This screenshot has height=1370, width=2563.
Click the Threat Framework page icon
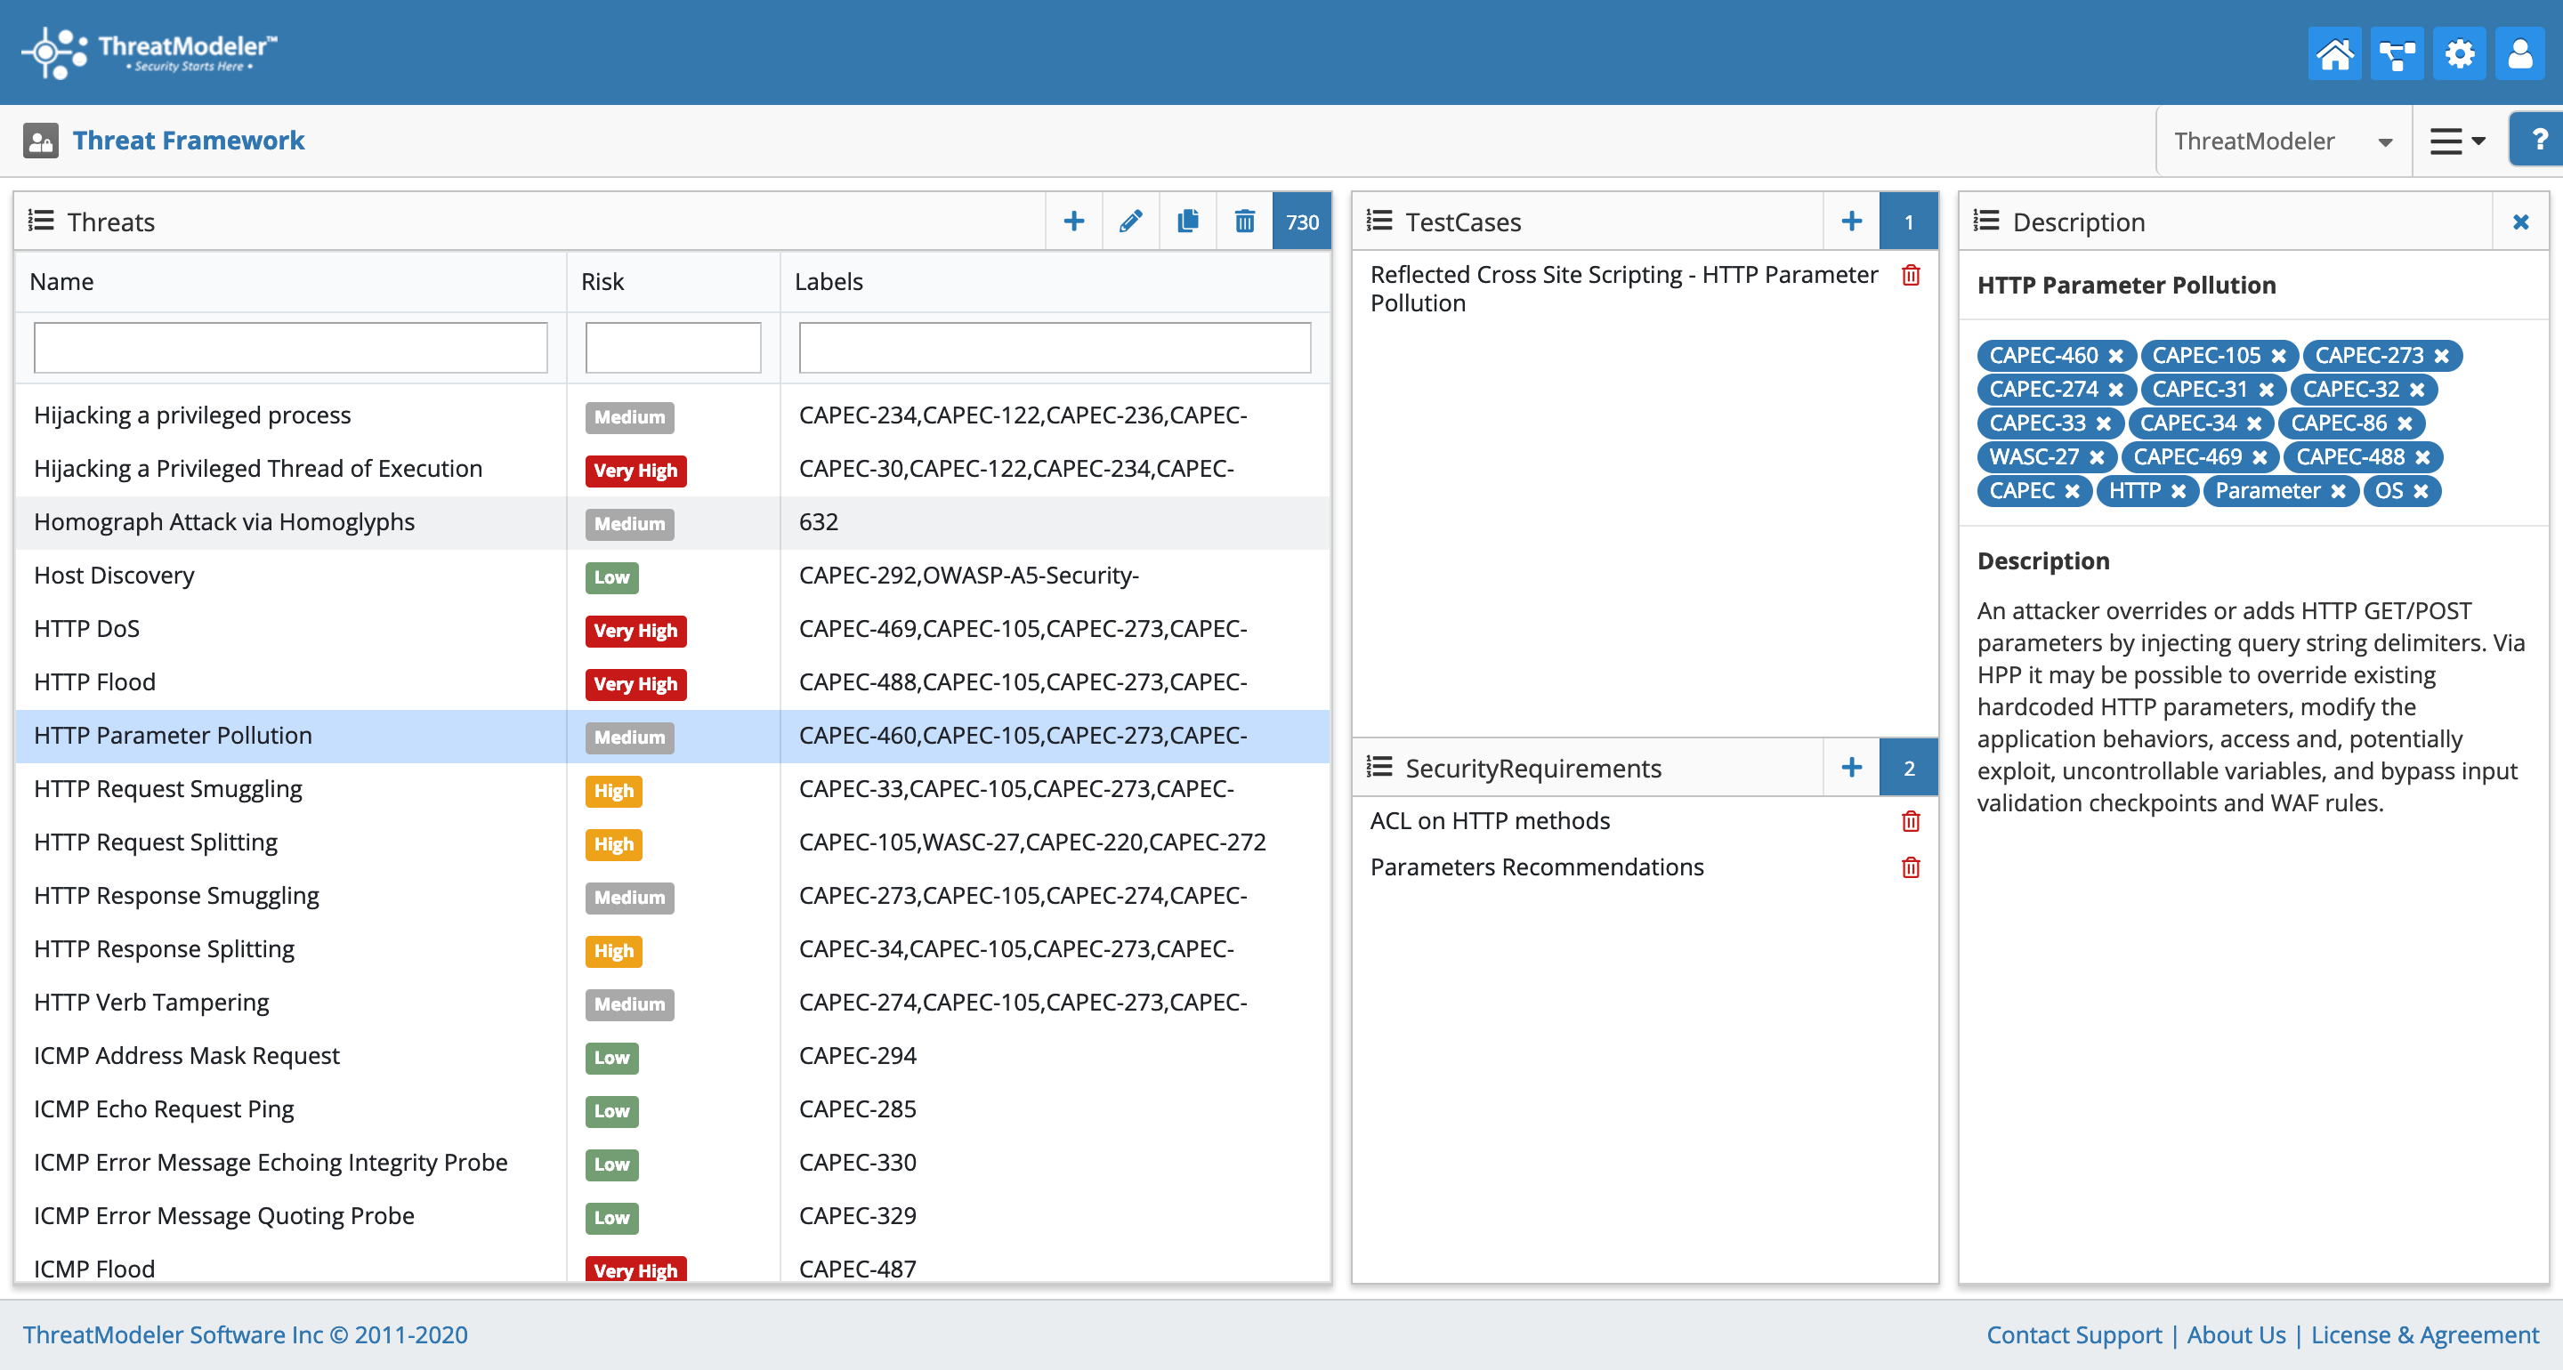click(41, 141)
